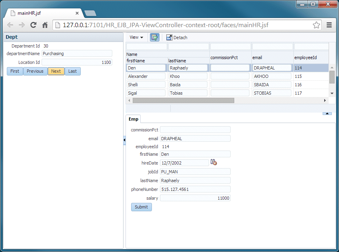Click the Location Id field
Viewport: 339px width, 252px height.
pos(77,62)
